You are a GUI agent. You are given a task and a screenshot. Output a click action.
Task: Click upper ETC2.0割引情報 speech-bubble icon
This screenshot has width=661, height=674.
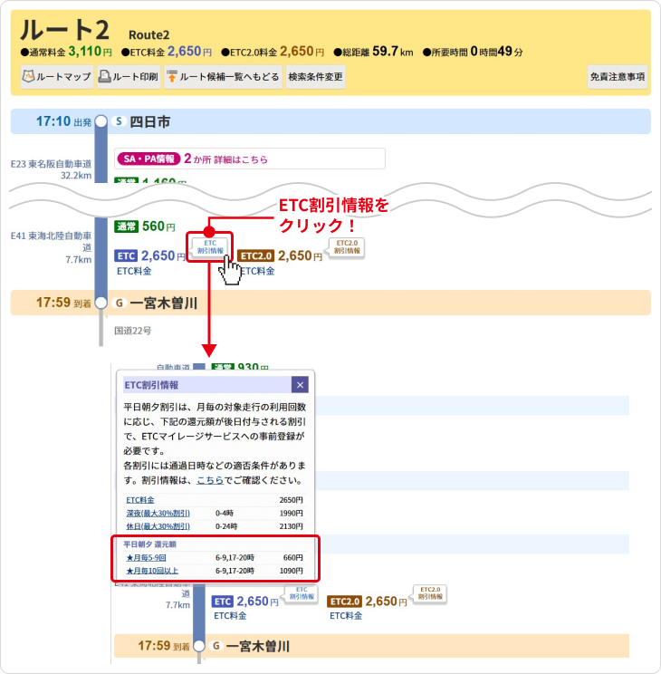click(348, 247)
